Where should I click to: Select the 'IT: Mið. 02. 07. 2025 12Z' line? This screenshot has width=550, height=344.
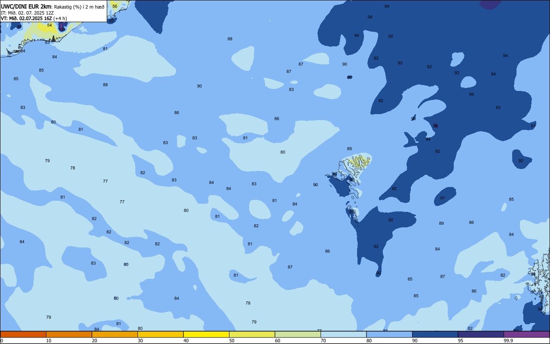[27, 13]
